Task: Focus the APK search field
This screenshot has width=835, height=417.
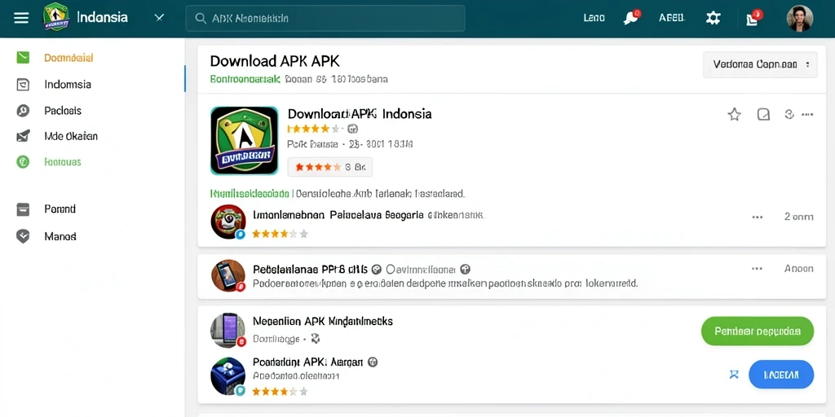Action: coord(325,18)
